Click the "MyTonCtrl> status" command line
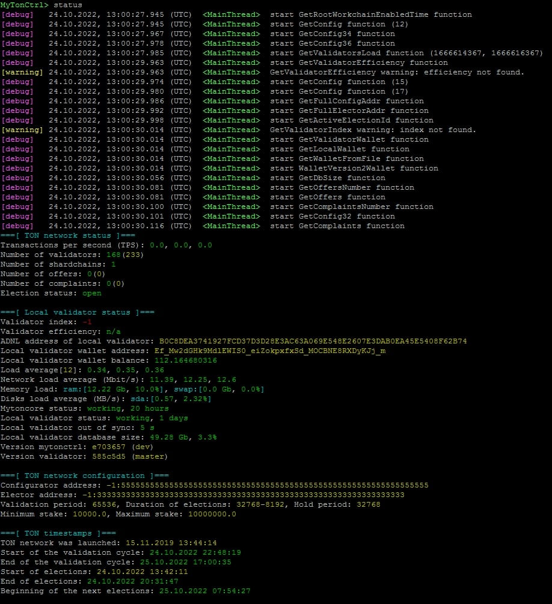This screenshot has width=552, height=604. (x=41, y=5)
